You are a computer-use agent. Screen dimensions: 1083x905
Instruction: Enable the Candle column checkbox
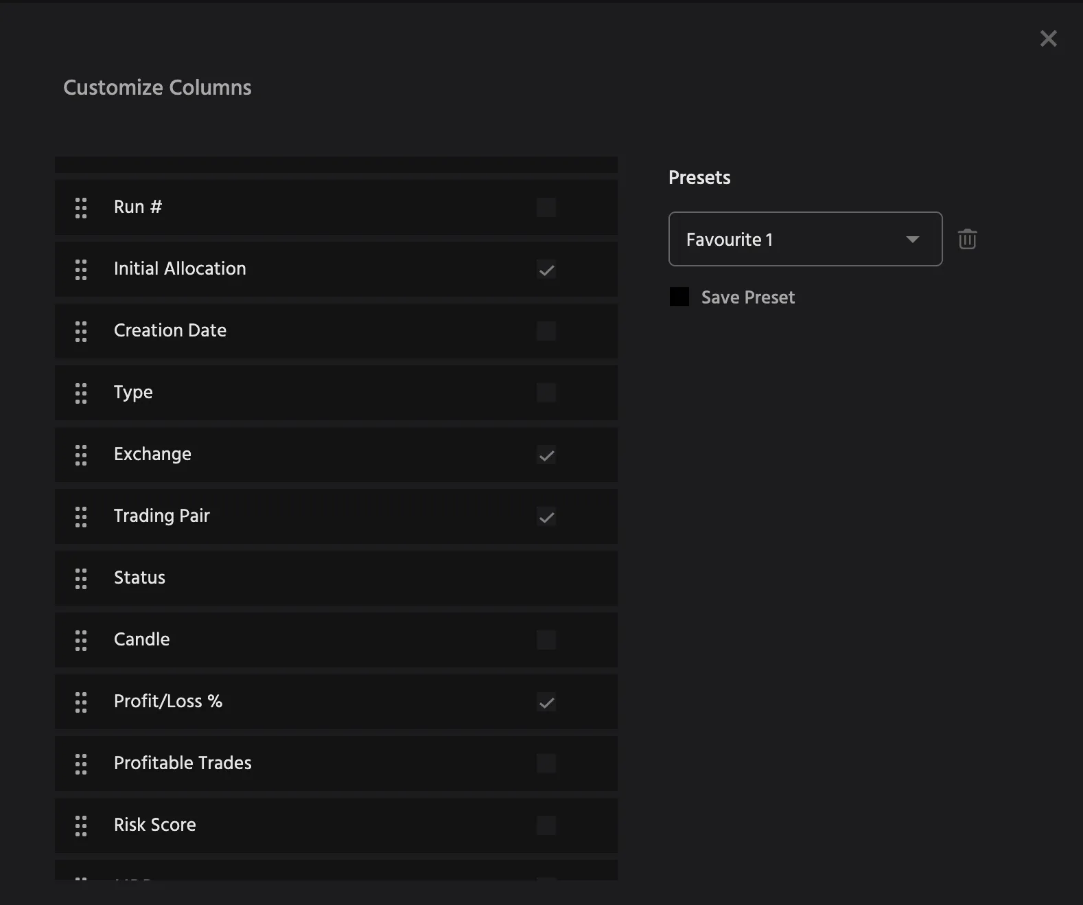click(546, 640)
